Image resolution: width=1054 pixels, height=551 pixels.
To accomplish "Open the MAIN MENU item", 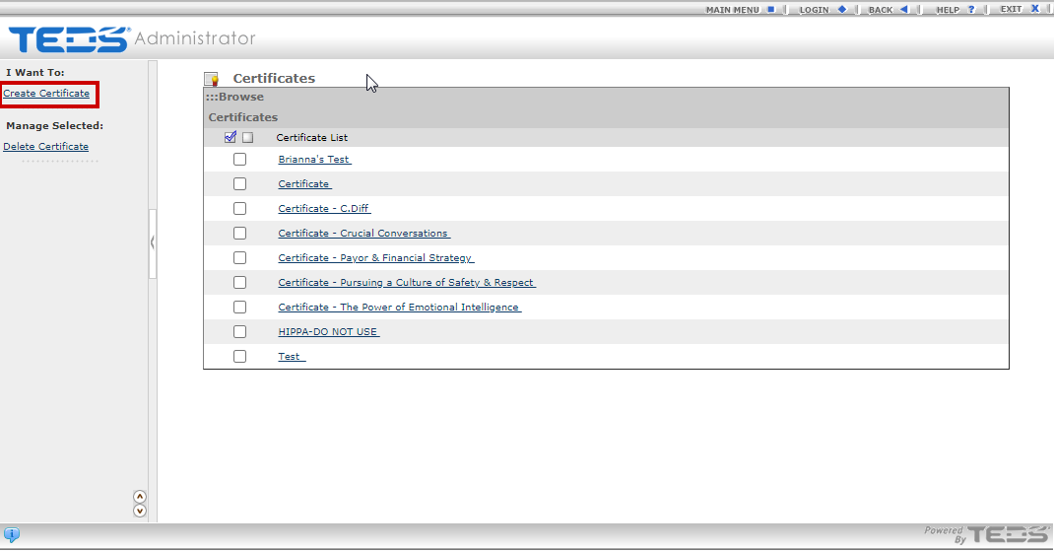I will point(732,10).
